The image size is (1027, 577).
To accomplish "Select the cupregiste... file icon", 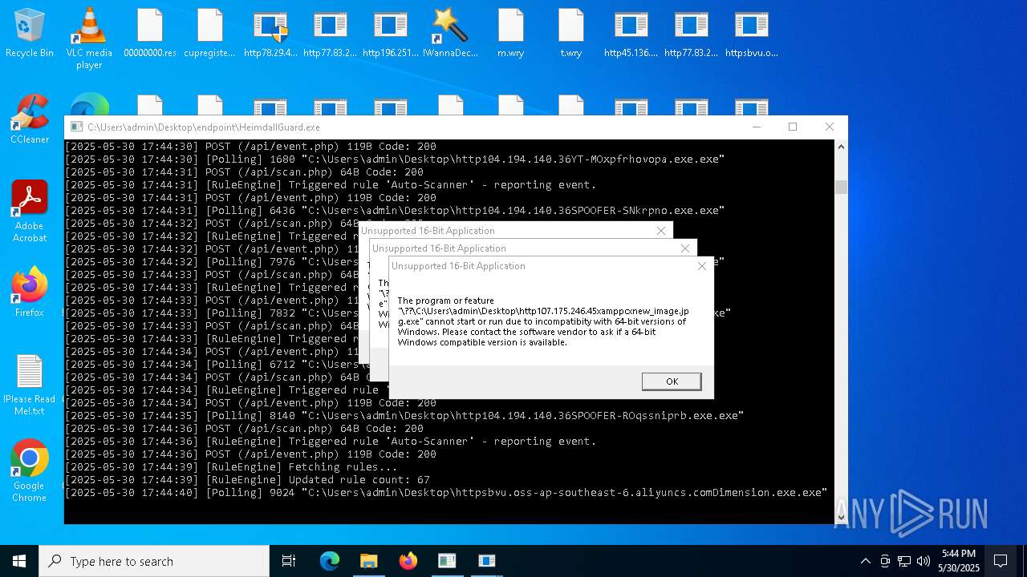I will pos(209,34).
